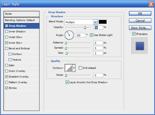Click the Spread value field
155x115 pixels.
pyautogui.click(x=98, y=48)
